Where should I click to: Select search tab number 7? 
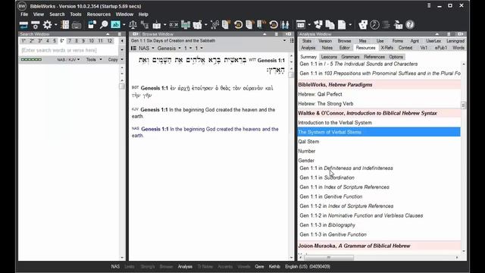[x=70, y=41]
